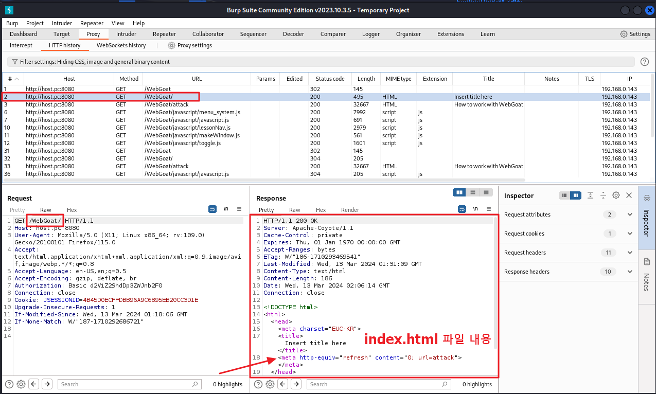
Task: Switch to the combined tabbed layout
Action: click(486, 192)
